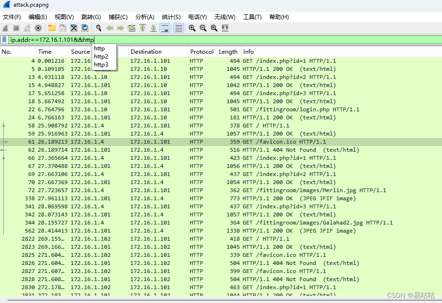
Task: Stop the packet capture
Action: [15, 28]
